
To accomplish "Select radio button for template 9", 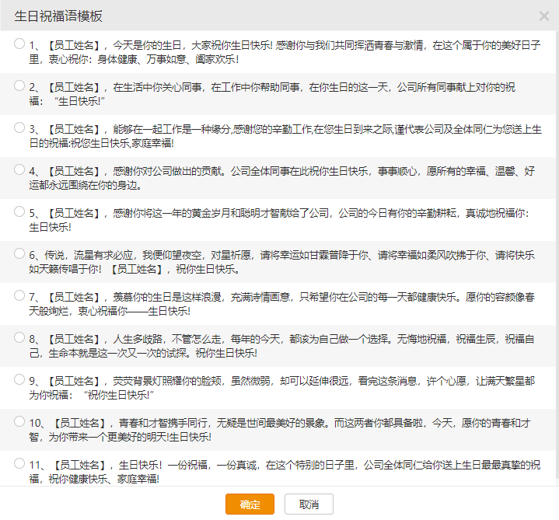I will coord(19,380).
